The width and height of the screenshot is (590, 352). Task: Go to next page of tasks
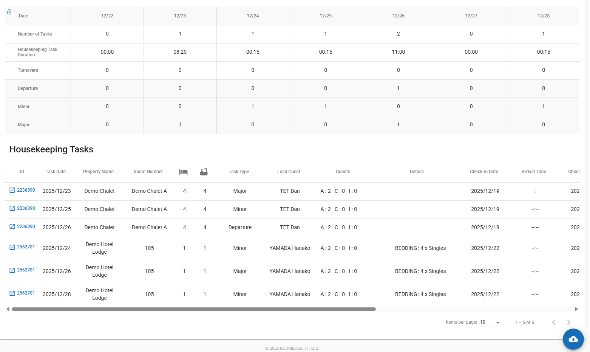click(x=568, y=323)
